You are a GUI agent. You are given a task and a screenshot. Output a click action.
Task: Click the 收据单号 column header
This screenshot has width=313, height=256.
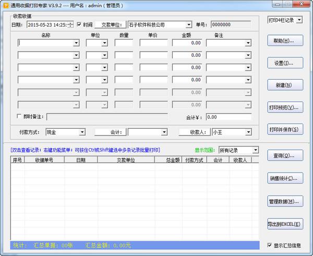[44, 161]
